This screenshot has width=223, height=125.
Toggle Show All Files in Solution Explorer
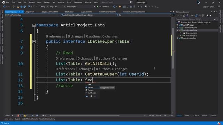coord(203,16)
